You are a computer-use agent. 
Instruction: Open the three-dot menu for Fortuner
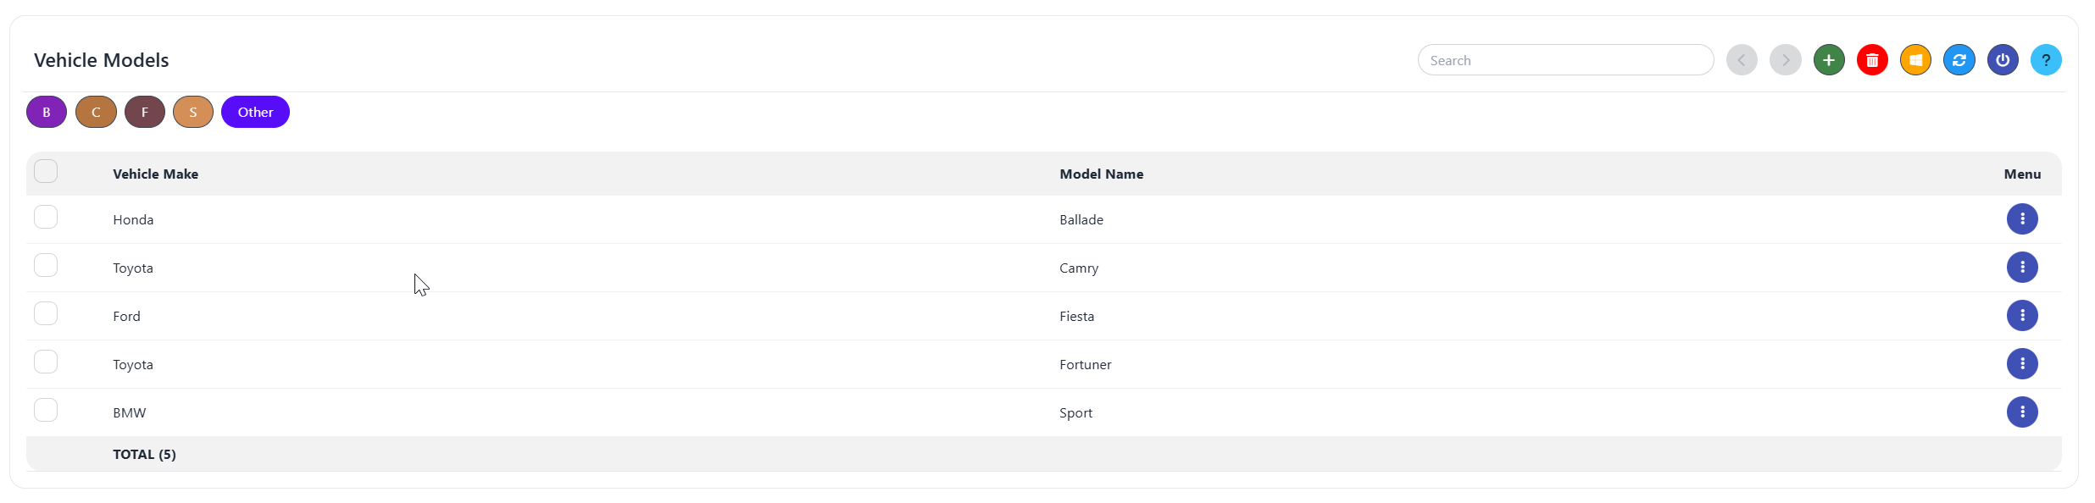(2022, 364)
